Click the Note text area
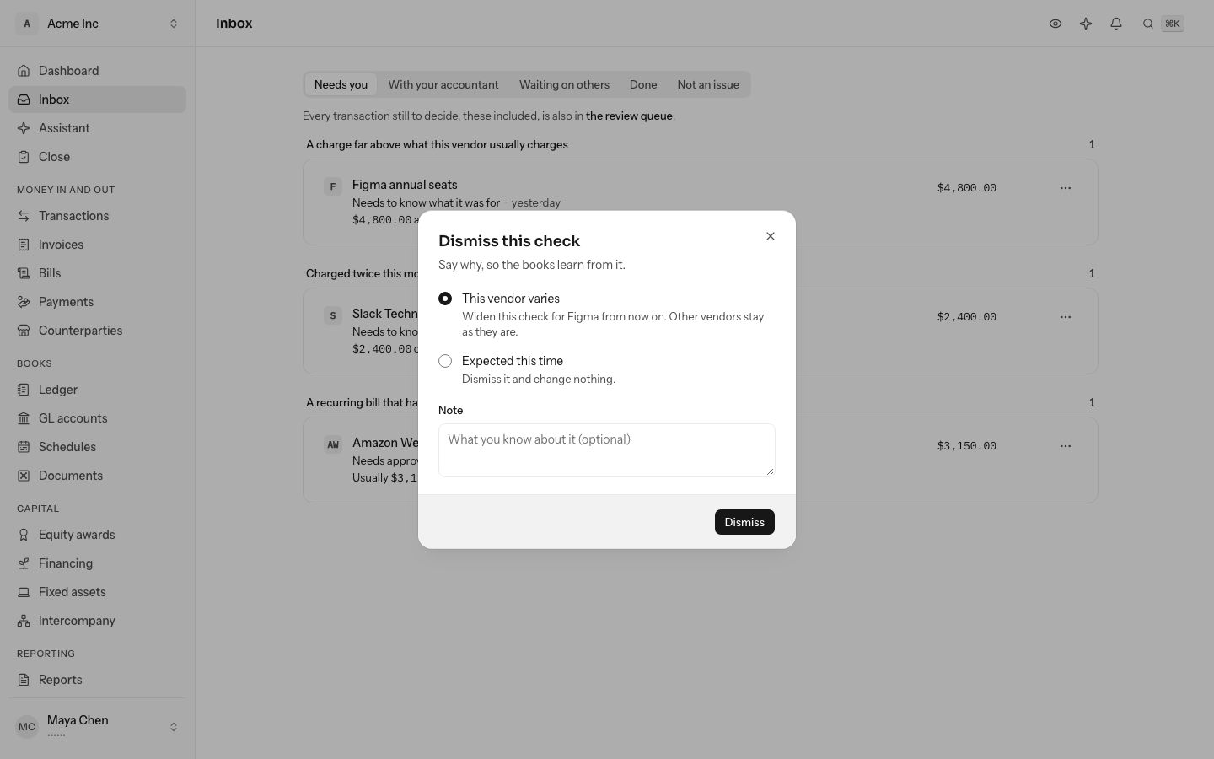This screenshot has width=1214, height=759. (x=606, y=450)
